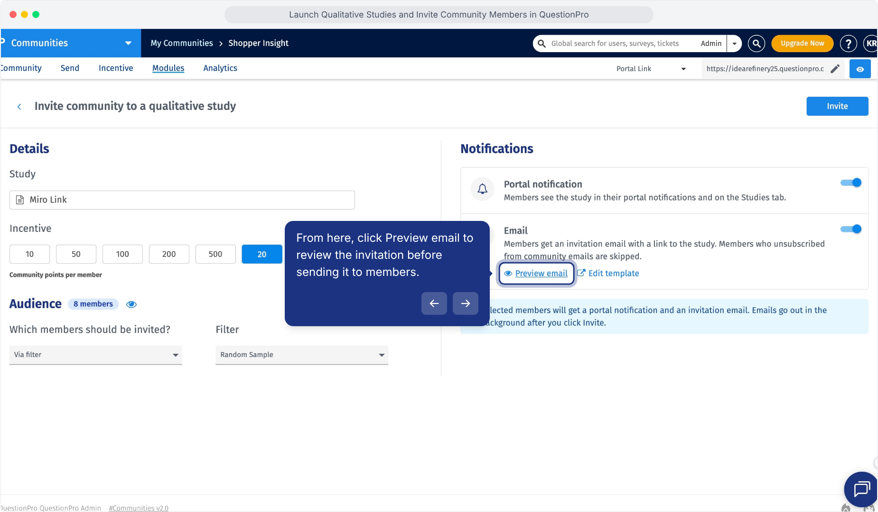Click the tooltip previous arrow
Viewport: 878px width, 512px height.
coord(434,303)
